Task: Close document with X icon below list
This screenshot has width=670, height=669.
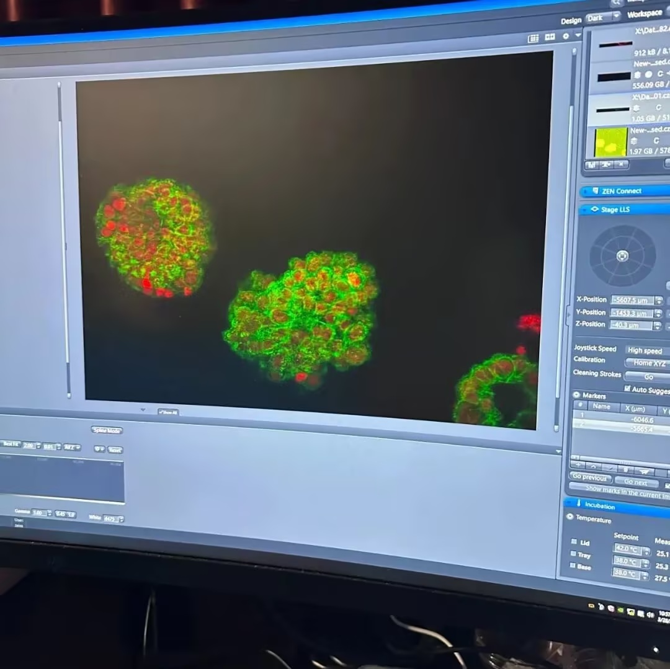Action: [621, 164]
